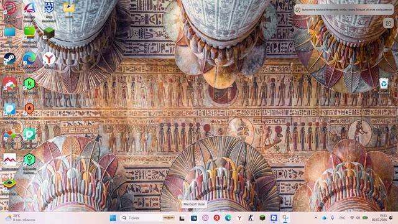
Task: Select the green Android-face desktop shortcut
Action: click(x=29, y=33)
